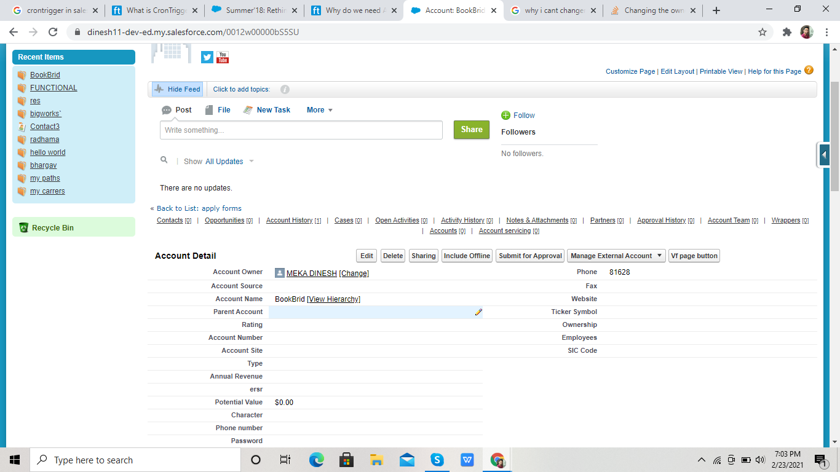The width and height of the screenshot is (840, 472).
Task: Select the New Task tab in the publisher
Action: click(x=267, y=110)
